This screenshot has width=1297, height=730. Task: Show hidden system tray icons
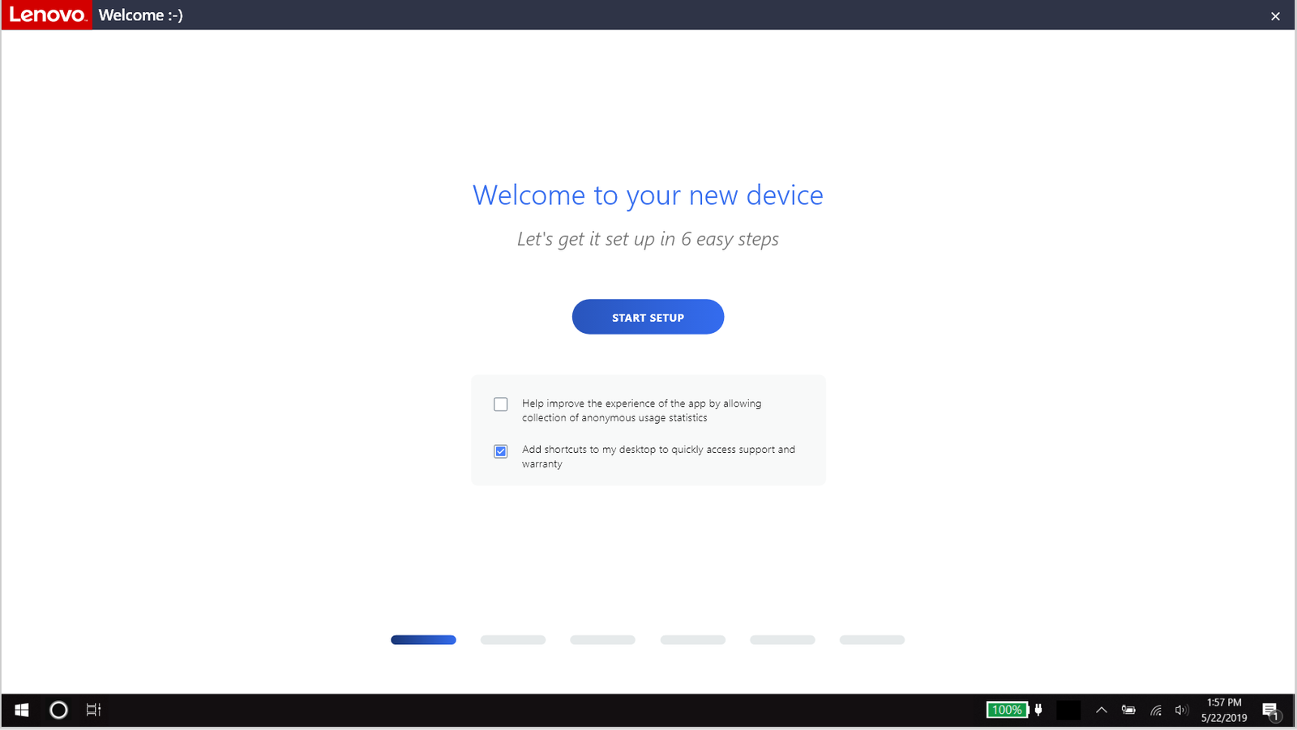pos(1101,710)
